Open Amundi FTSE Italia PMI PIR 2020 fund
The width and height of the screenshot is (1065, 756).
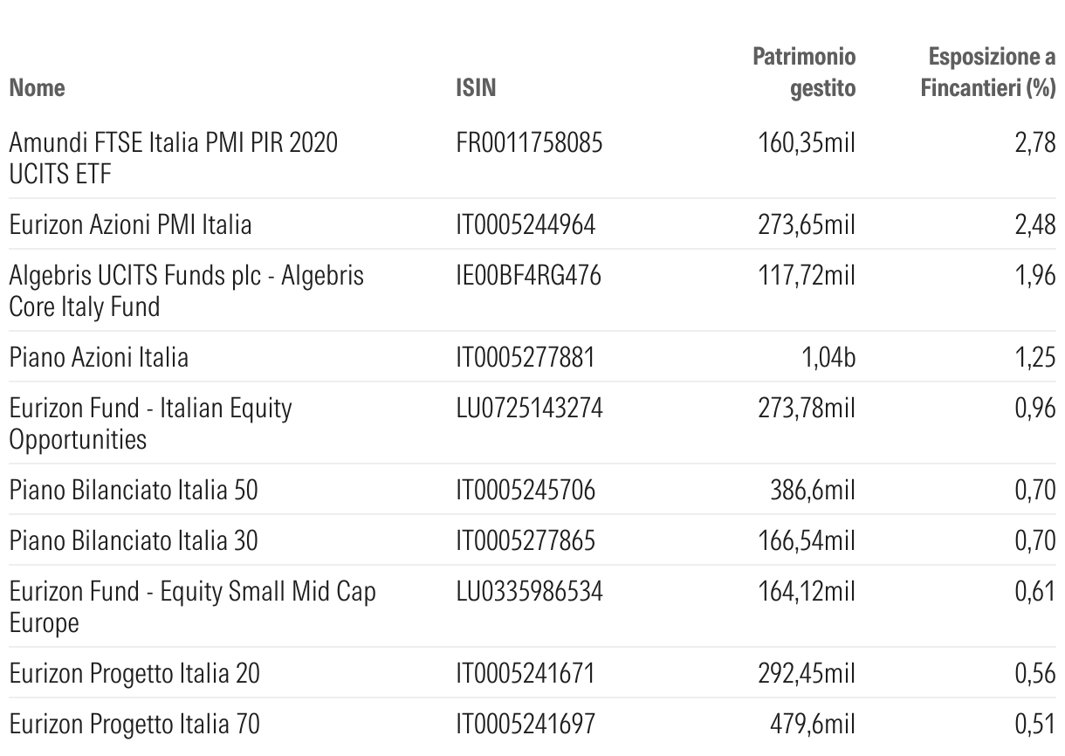173,158
